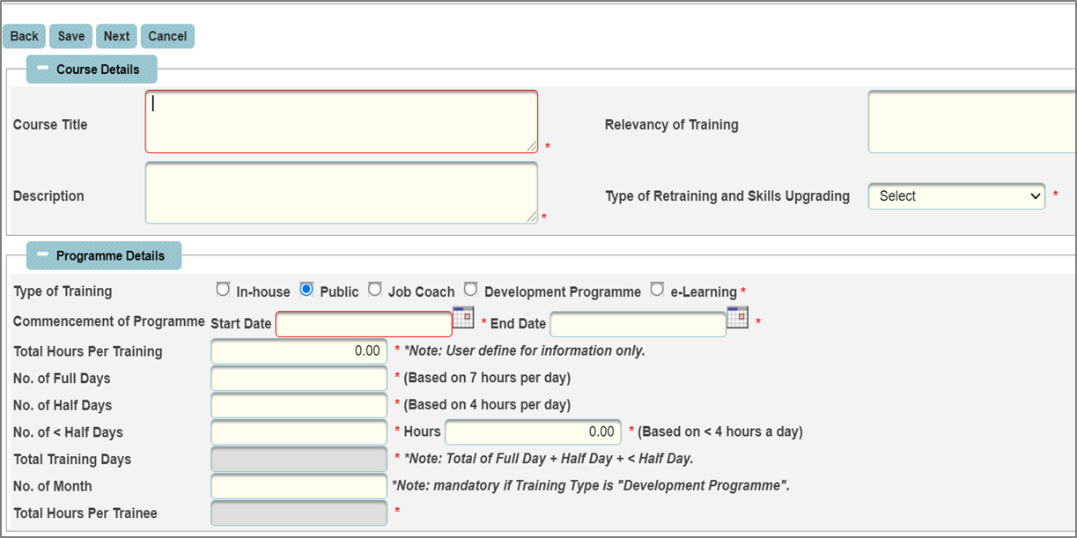Click the 'Relevancy of Training' label
This screenshot has width=1077, height=538.
(672, 125)
